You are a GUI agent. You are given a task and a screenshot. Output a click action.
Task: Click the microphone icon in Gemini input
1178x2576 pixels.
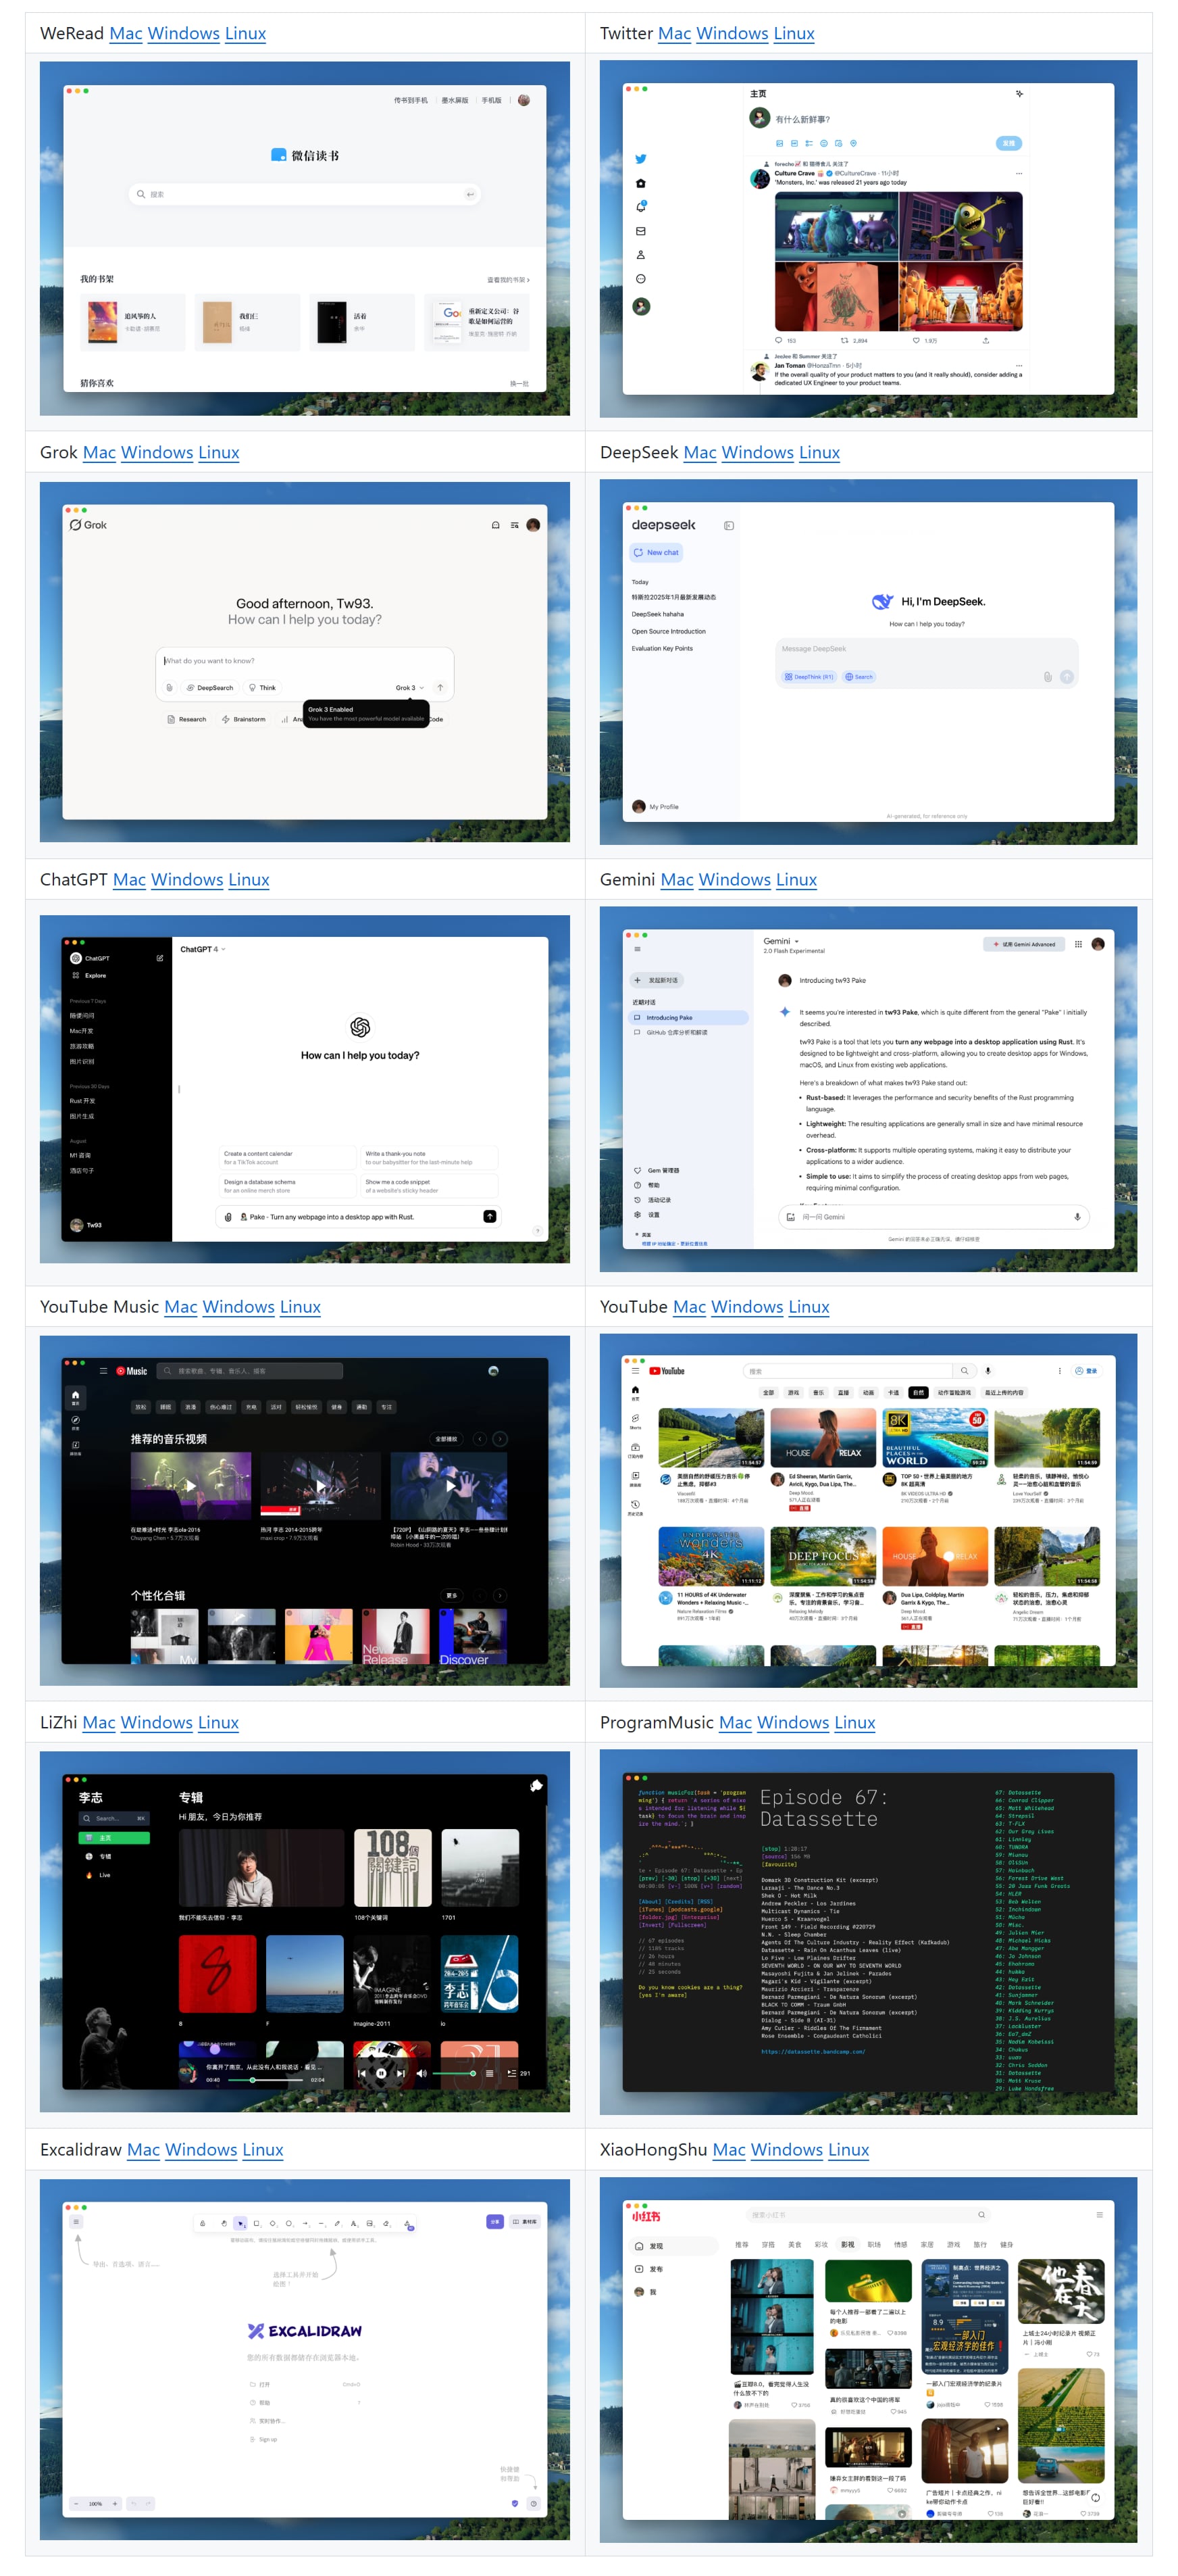click(1076, 1217)
